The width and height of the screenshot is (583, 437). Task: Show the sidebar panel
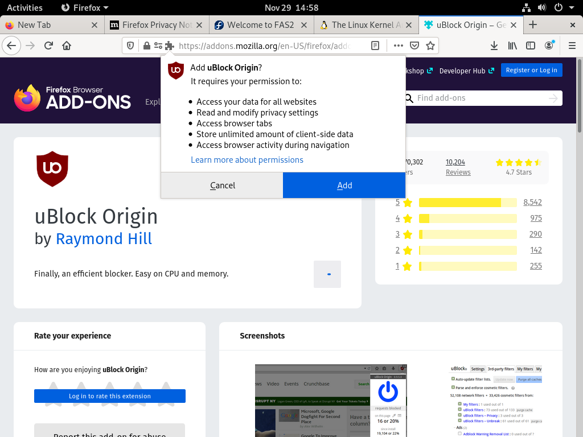pyautogui.click(x=531, y=46)
